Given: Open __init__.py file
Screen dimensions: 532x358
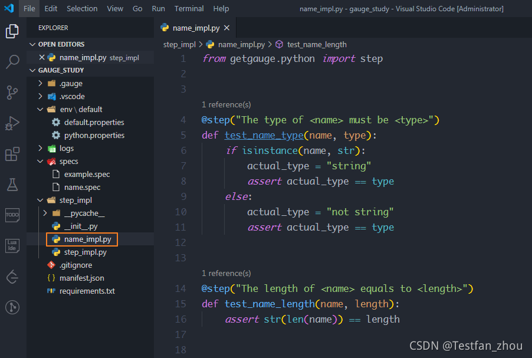Looking at the screenshot, I should 81,226.
